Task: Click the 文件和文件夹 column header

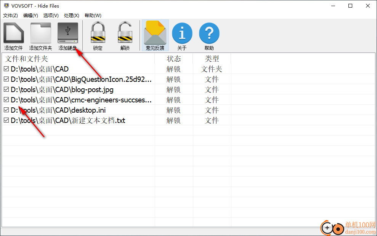Action: 79,59
